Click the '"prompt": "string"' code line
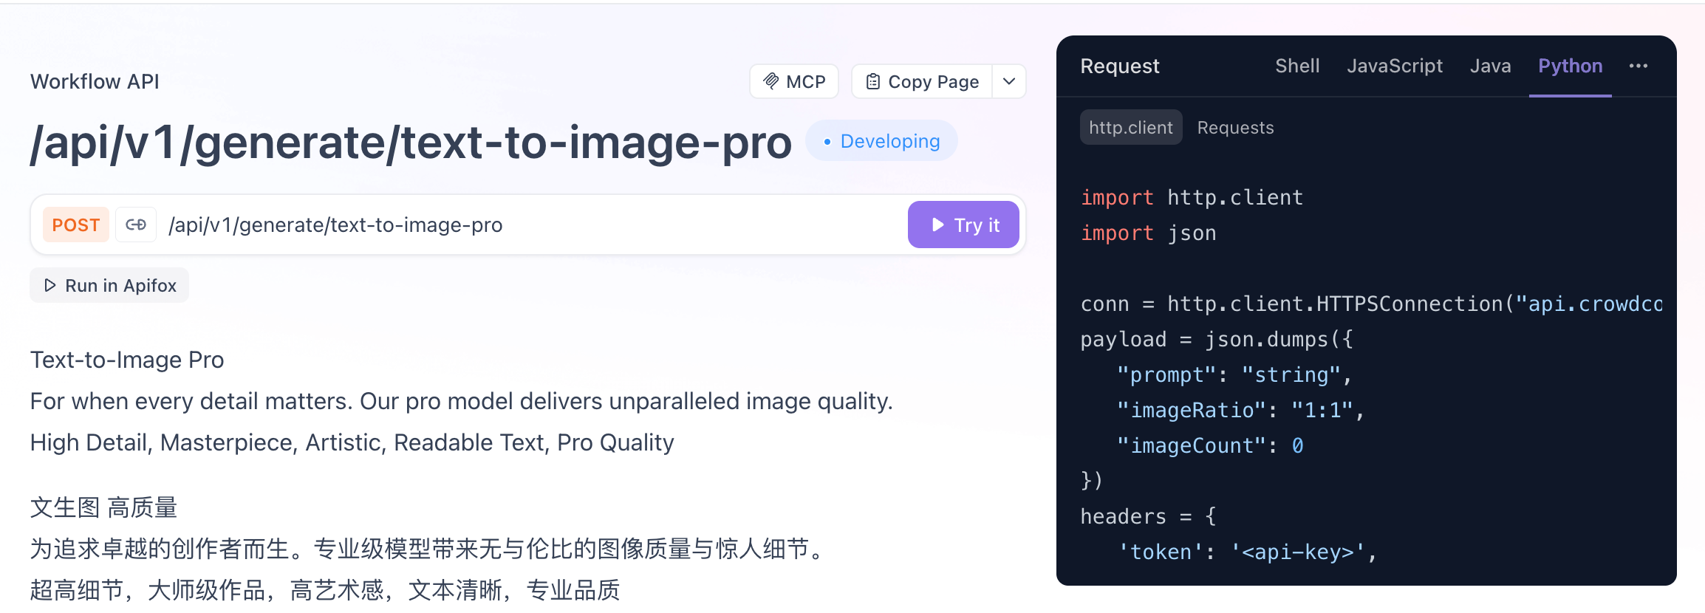1705x613 pixels. click(1234, 374)
